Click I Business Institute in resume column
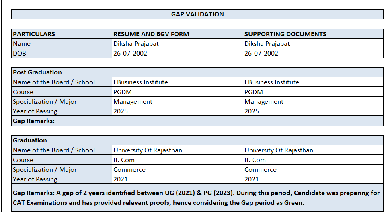 (141, 82)
